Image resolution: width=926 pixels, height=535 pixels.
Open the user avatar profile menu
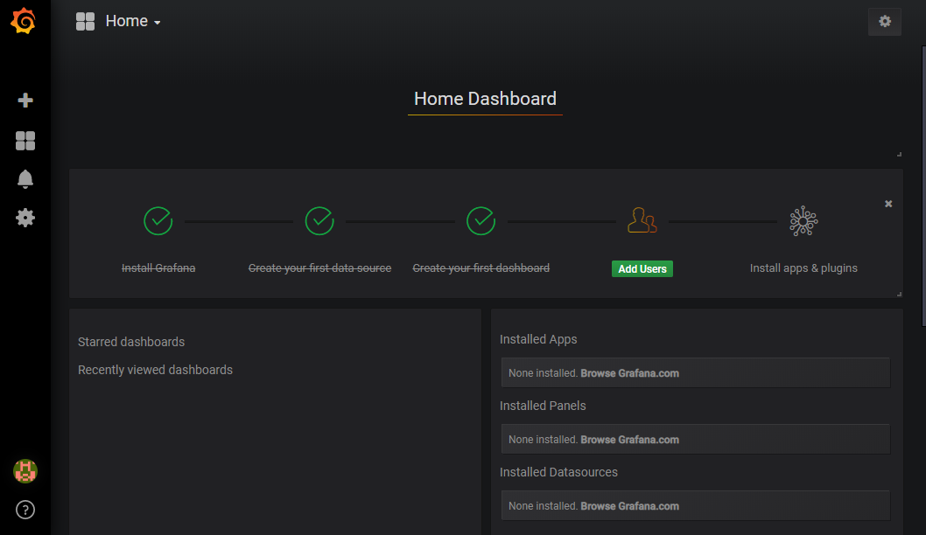[25, 470]
